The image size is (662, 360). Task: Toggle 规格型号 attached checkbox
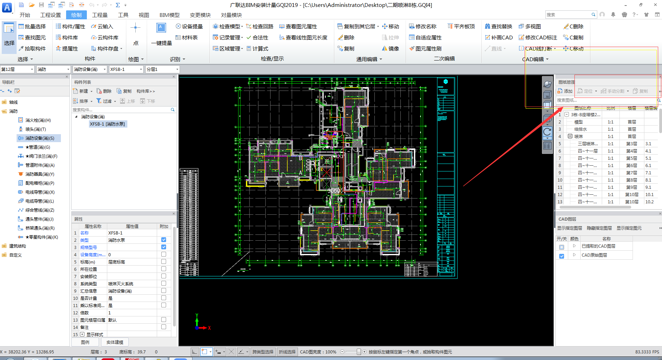pyautogui.click(x=164, y=247)
